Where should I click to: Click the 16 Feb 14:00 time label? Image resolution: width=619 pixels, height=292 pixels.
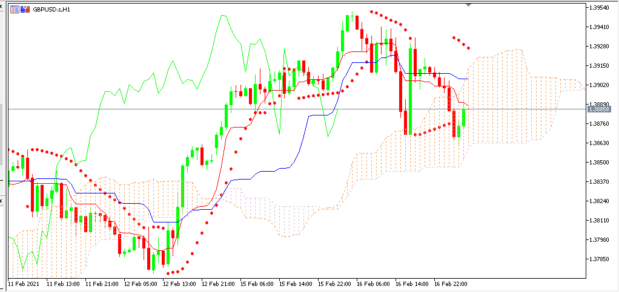[x=411, y=284]
